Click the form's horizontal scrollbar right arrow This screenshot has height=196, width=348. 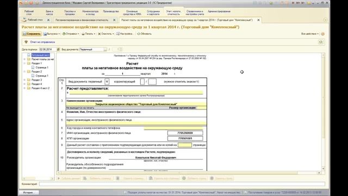point(319,173)
